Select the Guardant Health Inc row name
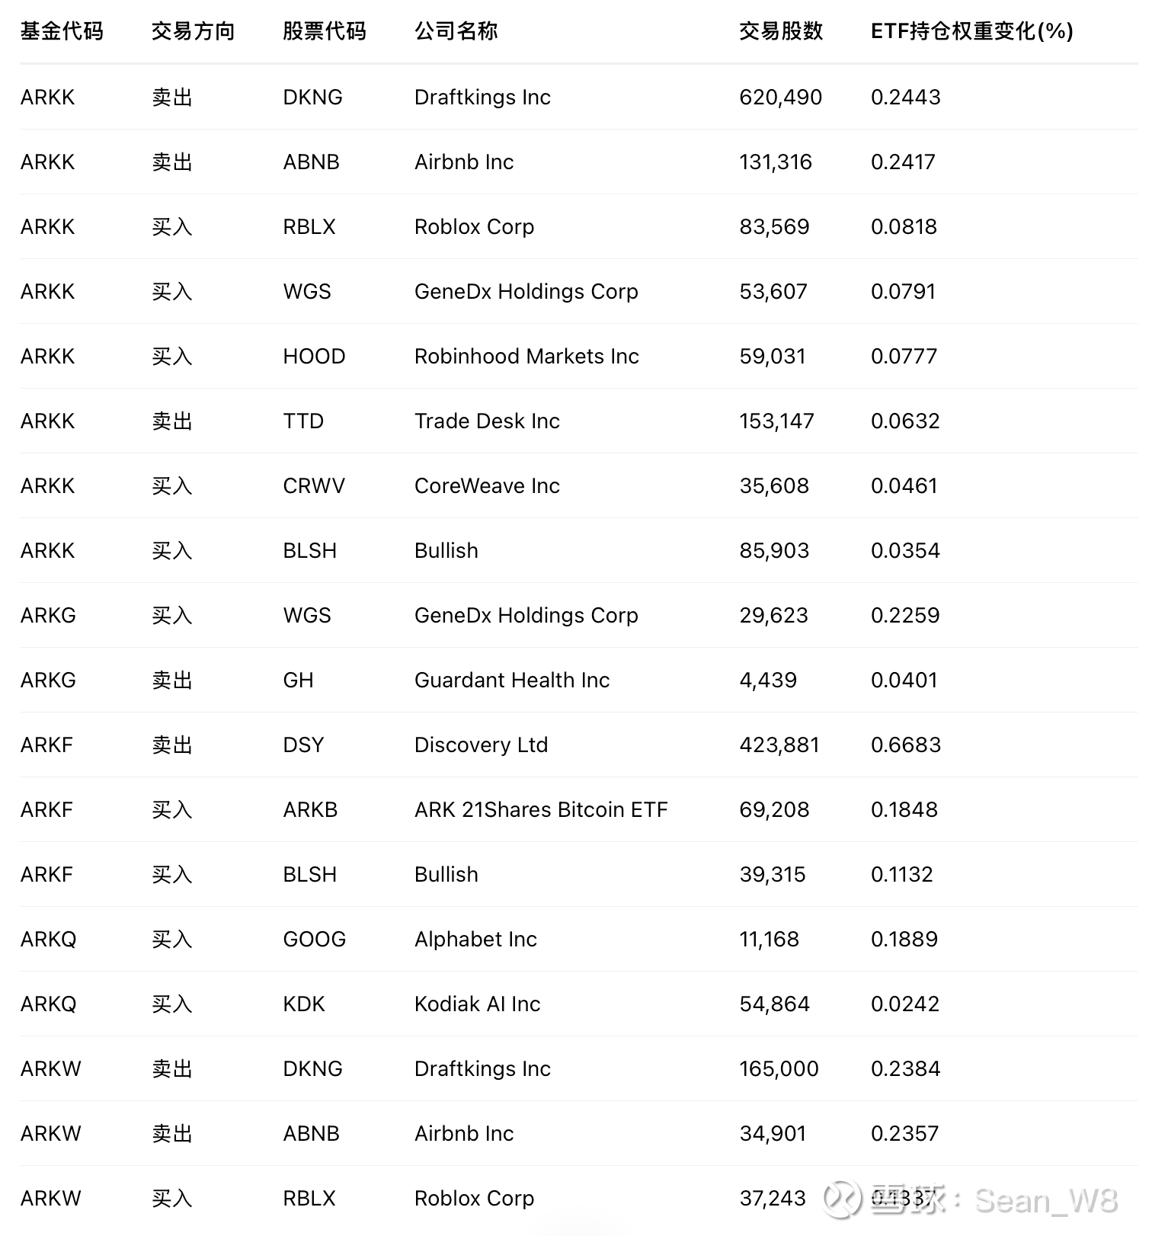The image size is (1152, 1236). click(x=512, y=680)
